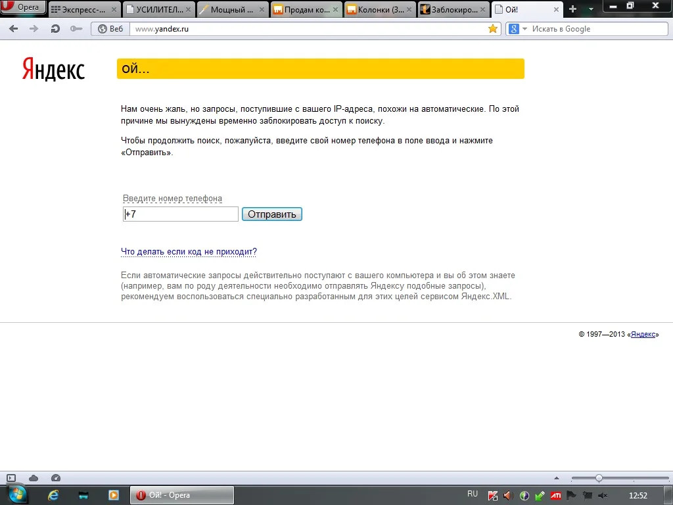The height and width of the screenshot is (505, 673).
Task: Click the Введите номер телефона label
Action: click(x=173, y=199)
